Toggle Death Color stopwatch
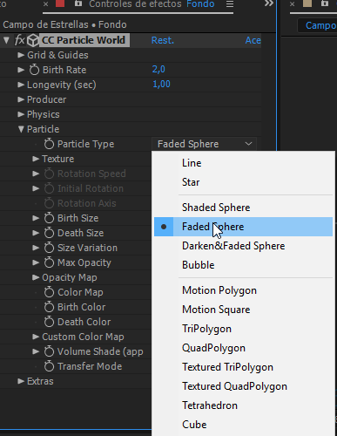Image resolution: width=337 pixels, height=436 pixels. tap(49, 322)
